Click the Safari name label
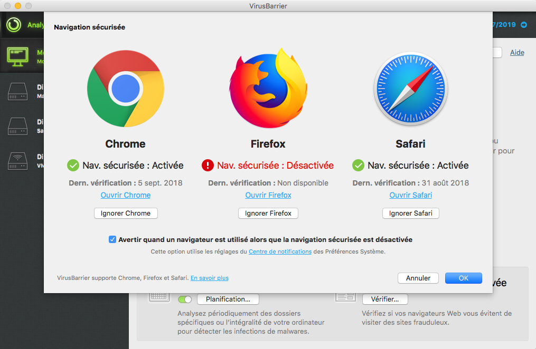The height and width of the screenshot is (349, 536). tap(410, 144)
